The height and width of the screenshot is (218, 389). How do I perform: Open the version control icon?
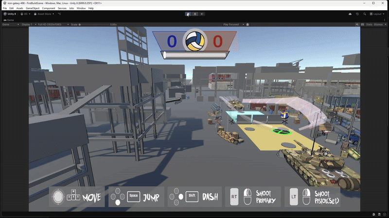pyautogui.click(x=59, y=14)
